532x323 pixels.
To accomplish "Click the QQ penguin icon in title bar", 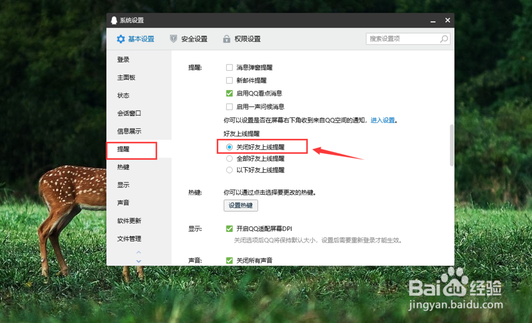I will (114, 20).
